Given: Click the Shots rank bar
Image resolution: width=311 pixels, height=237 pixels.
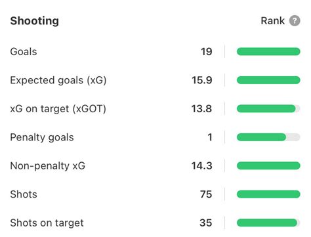Looking at the screenshot, I should [x=268, y=194].
